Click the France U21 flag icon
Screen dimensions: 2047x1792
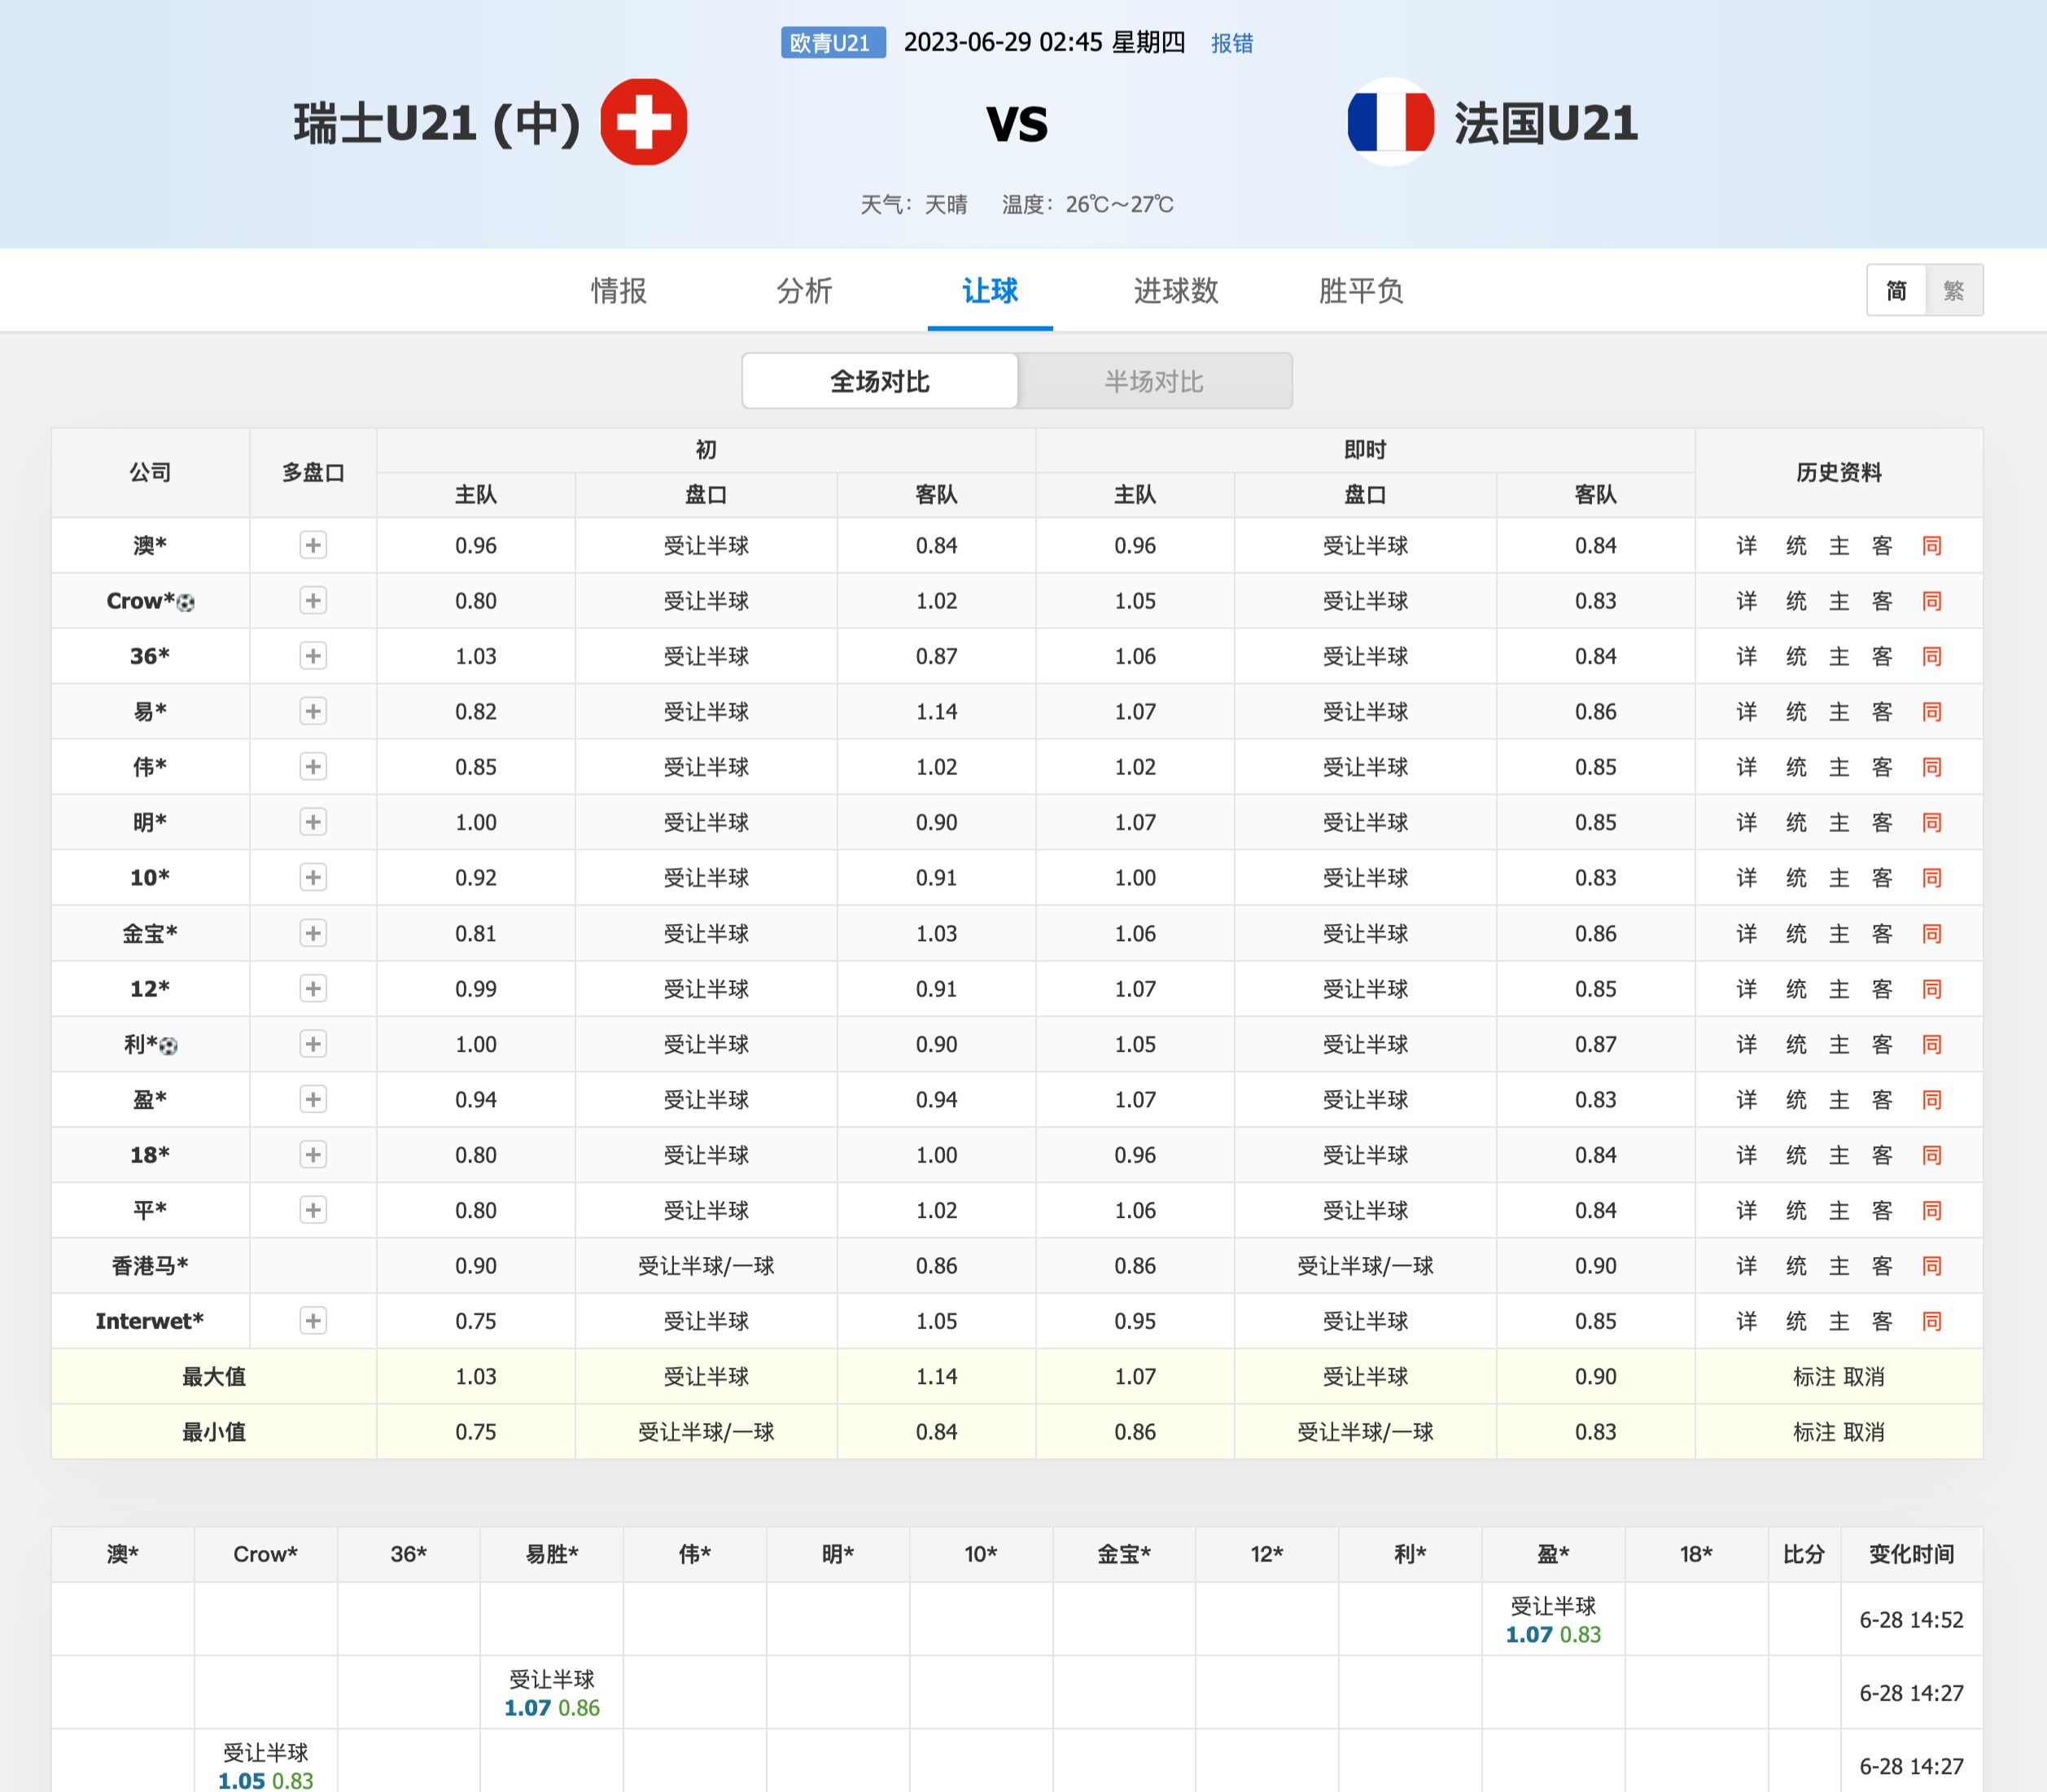coord(1390,122)
